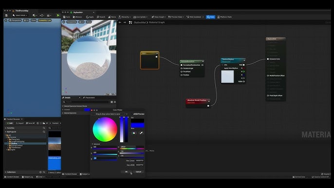The height and width of the screenshot is (188, 334).
Task: Toggle the sRGB Preview checkbox
Action: (132, 114)
